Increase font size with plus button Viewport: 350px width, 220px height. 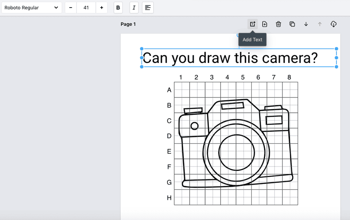click(102, 8)
